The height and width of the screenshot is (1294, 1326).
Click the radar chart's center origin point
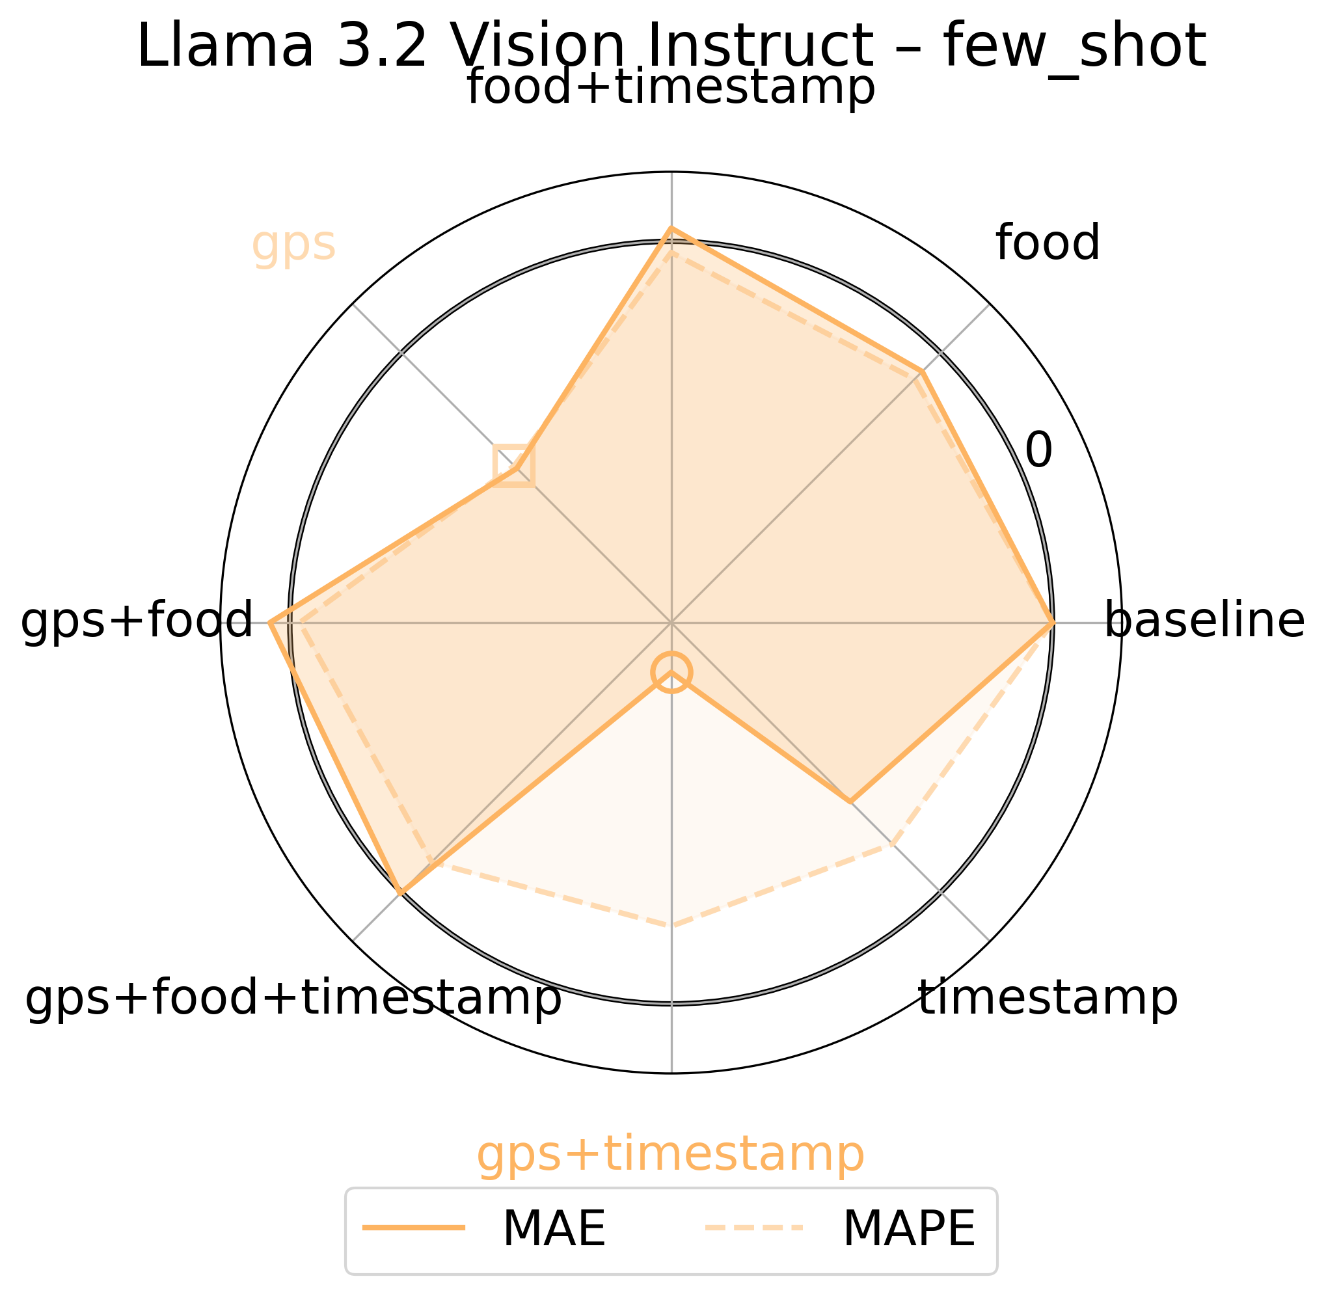click(671, 622)
